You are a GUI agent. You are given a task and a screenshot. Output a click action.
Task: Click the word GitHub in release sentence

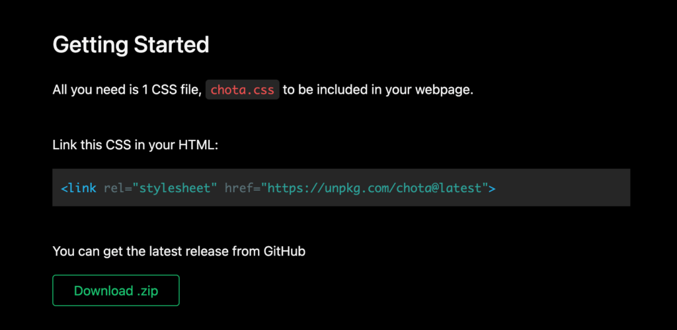(x=284, y=251)
